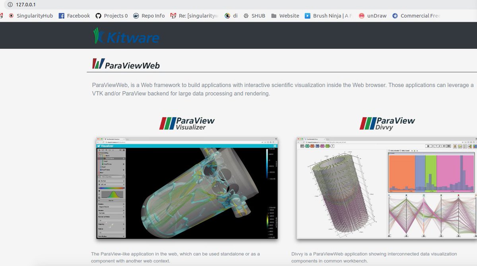Open the SHUB bookmark
This screenshot has width=477, height=266.
tap(254, 16)
